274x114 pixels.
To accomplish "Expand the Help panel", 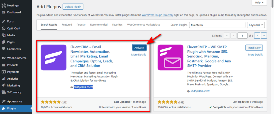I will [x=259, y=2].
